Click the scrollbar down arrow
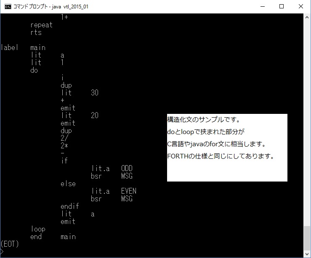 [x=307, y=254]
